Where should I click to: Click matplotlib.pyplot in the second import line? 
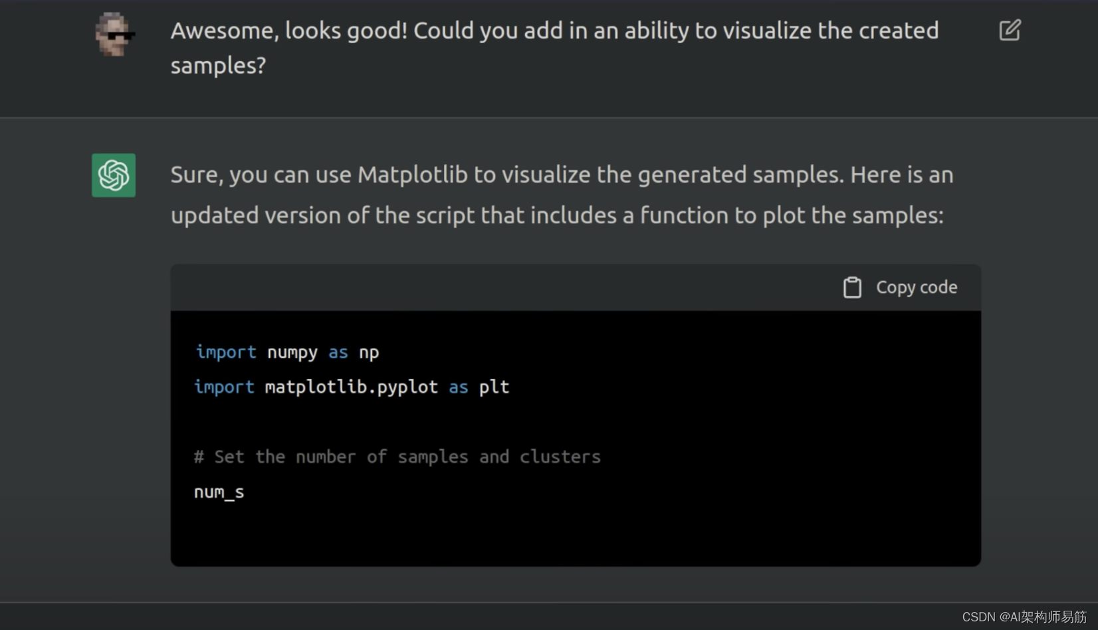coord(351,387)
